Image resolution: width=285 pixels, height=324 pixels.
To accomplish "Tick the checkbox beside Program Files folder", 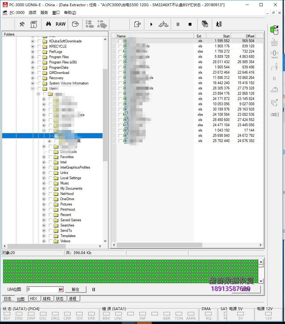I will pyautogui.click(x=39, y=57).
